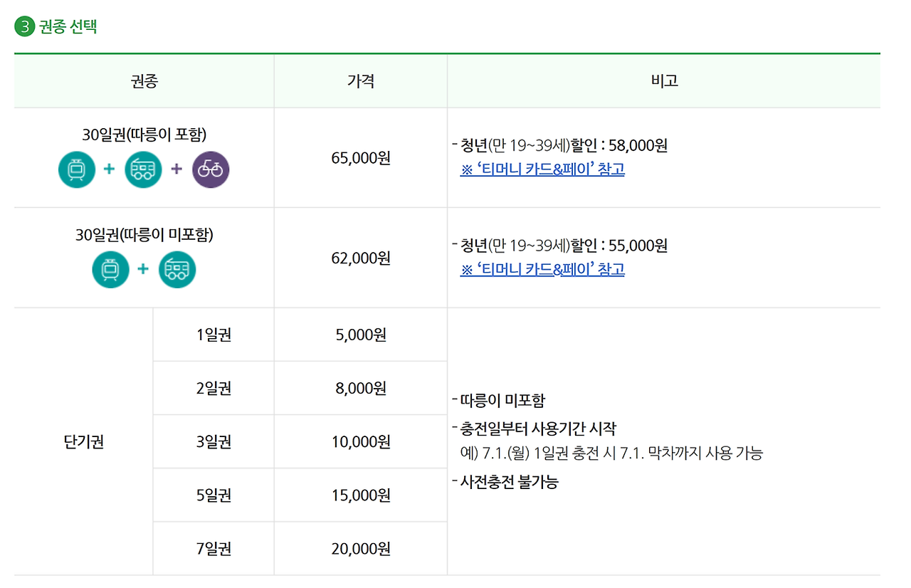Select the 1일권 row label
The width and height of the screenshot is (911, 588).
click(214, 335)
